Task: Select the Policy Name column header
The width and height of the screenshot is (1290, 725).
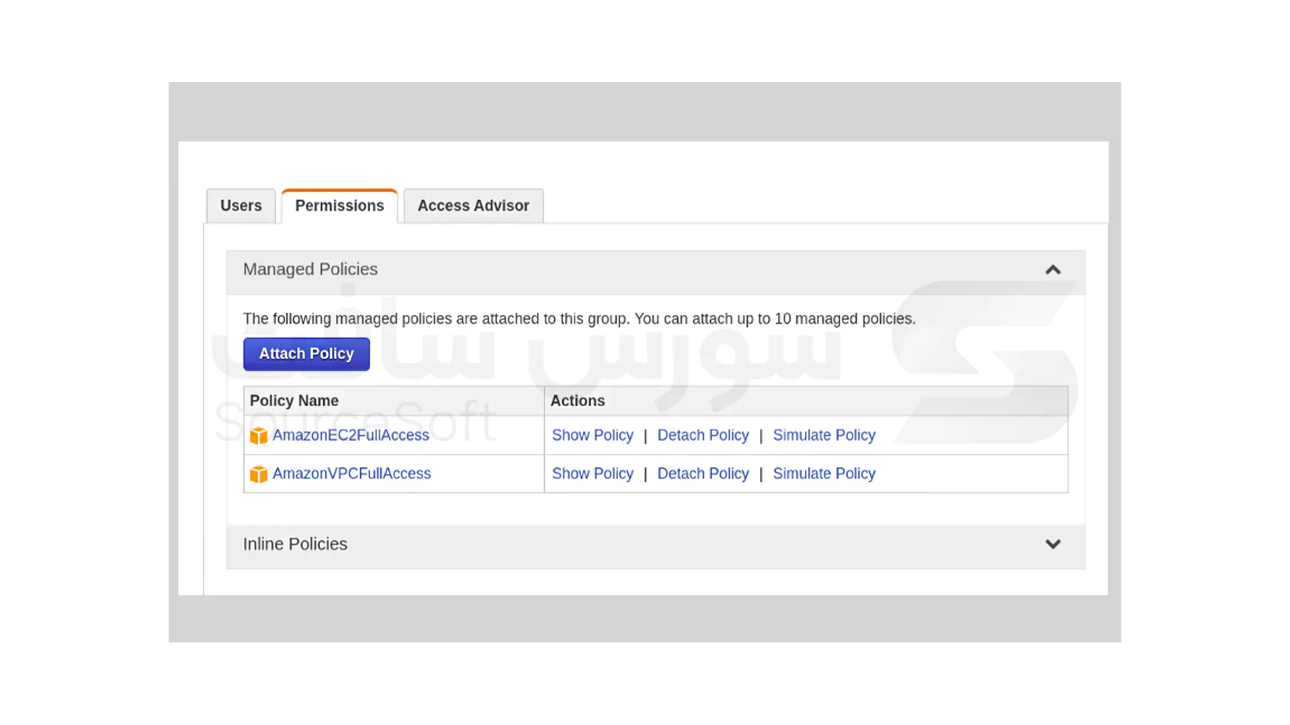Action: pyautogui.click(x=294, y=401)
